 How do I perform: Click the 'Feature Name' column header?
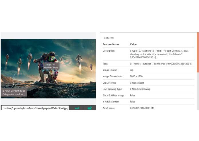[111, 44]
